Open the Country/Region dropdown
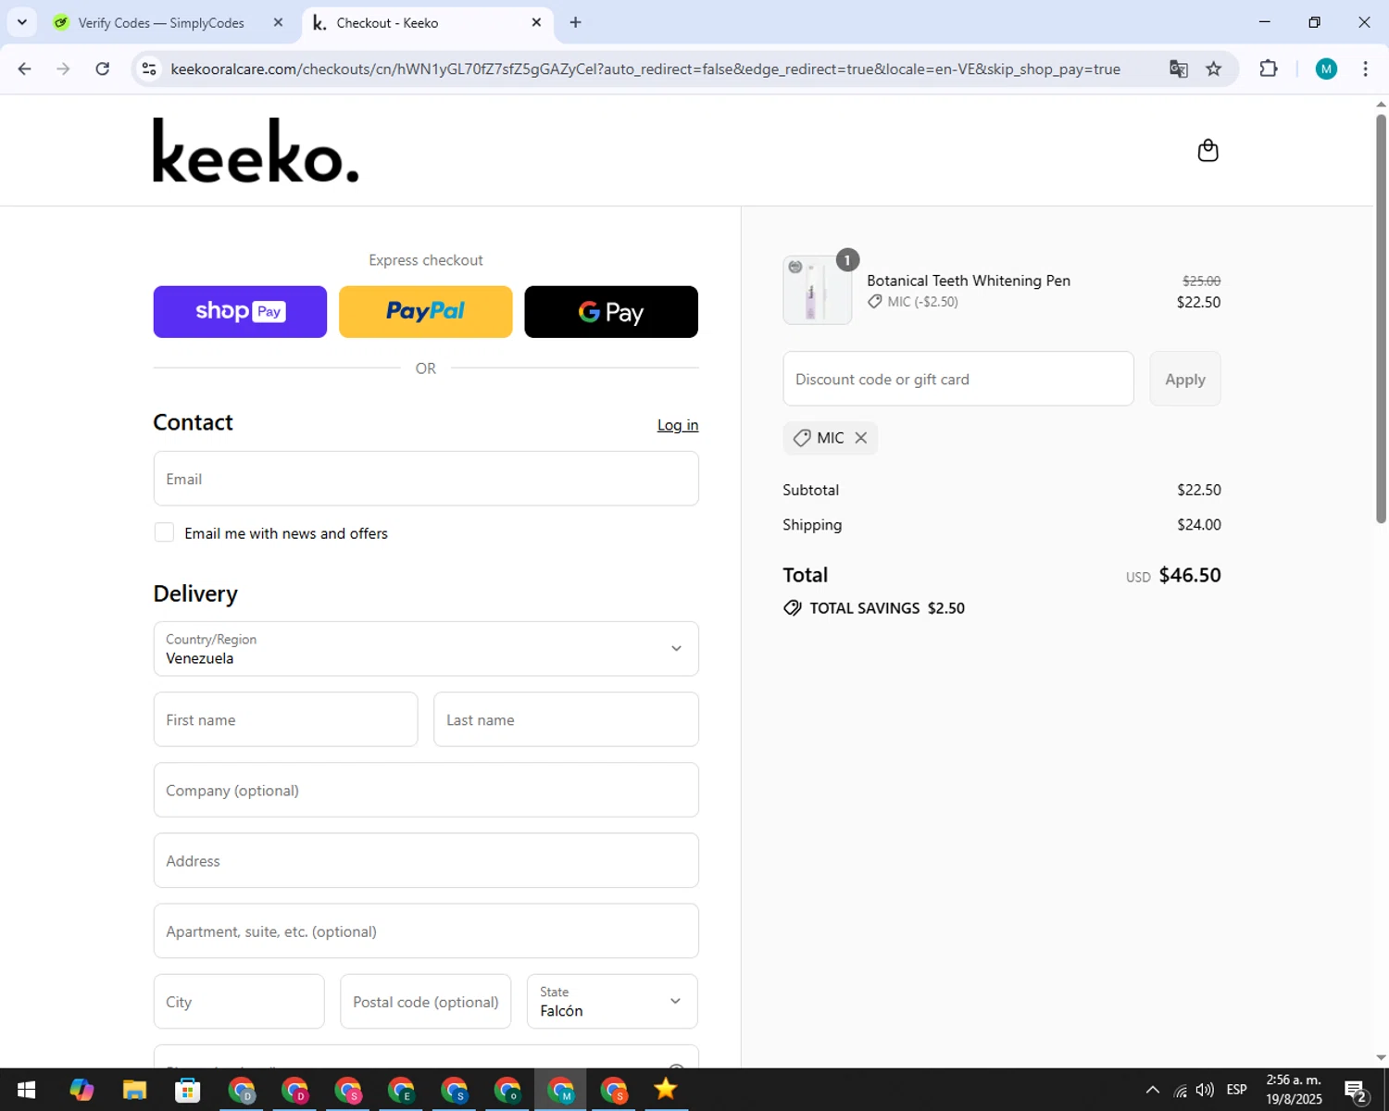 tap(426, 649)
